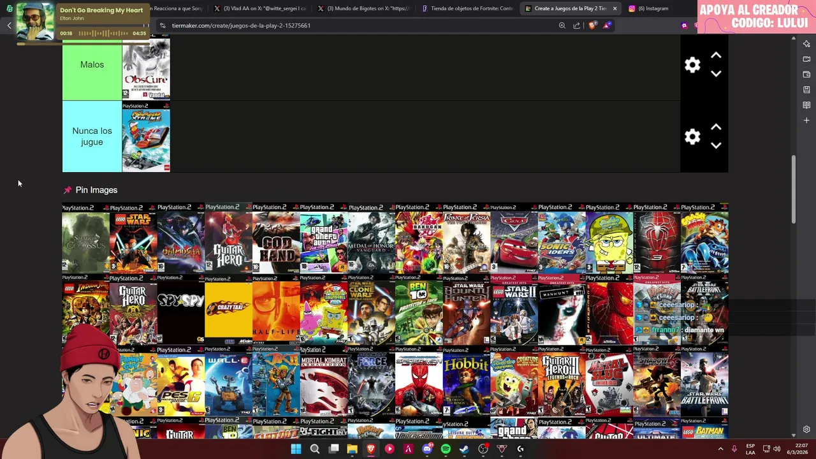The height and width of the screenshot is (459, 816).
Task: Switch to Mundo de Bigotes on X tab
Action: pos(363,8)
